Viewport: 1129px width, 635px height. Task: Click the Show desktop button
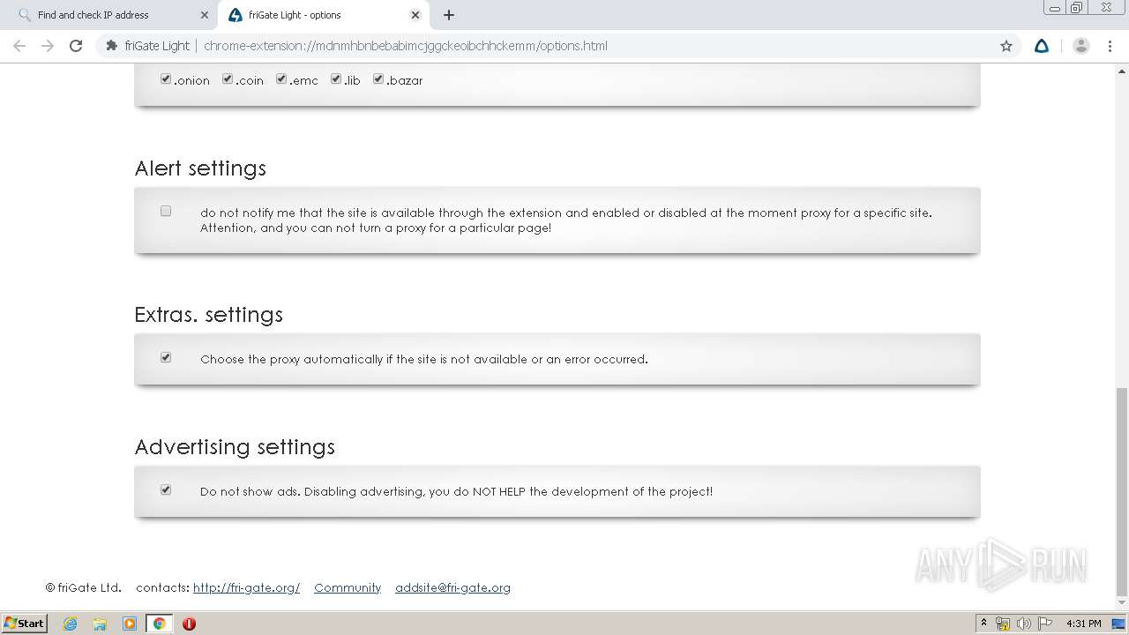pos(1119,624)
